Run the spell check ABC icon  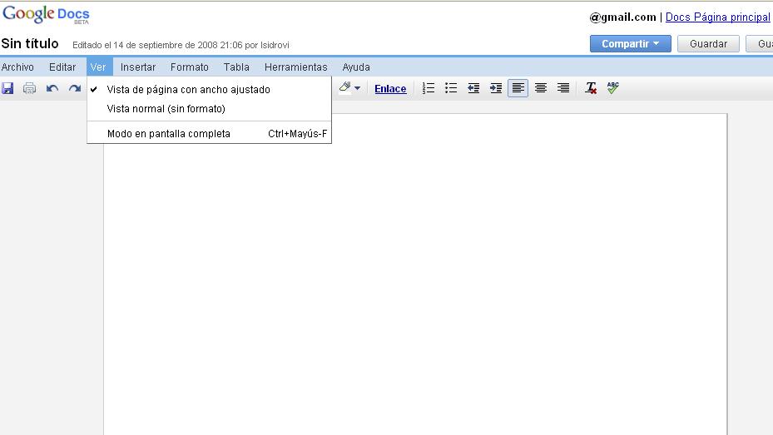click(612, 88)
